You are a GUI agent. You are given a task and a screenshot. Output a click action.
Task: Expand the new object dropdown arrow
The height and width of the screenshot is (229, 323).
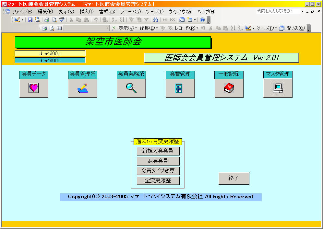click(195, 20)
